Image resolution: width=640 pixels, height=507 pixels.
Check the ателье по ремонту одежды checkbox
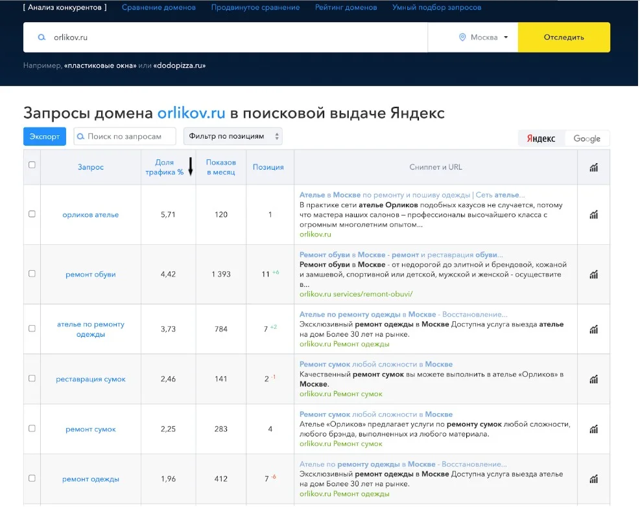point(32,328)
